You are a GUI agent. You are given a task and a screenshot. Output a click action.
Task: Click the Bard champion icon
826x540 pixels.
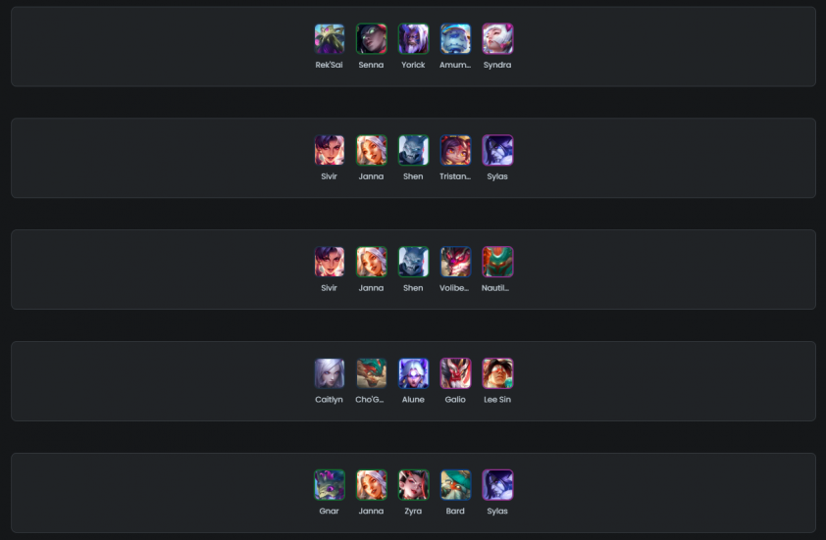click(455, 485)
